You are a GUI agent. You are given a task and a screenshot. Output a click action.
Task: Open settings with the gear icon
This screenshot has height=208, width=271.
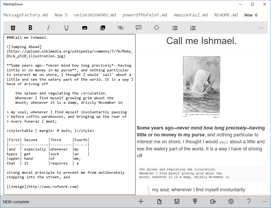tap(231, 201)
